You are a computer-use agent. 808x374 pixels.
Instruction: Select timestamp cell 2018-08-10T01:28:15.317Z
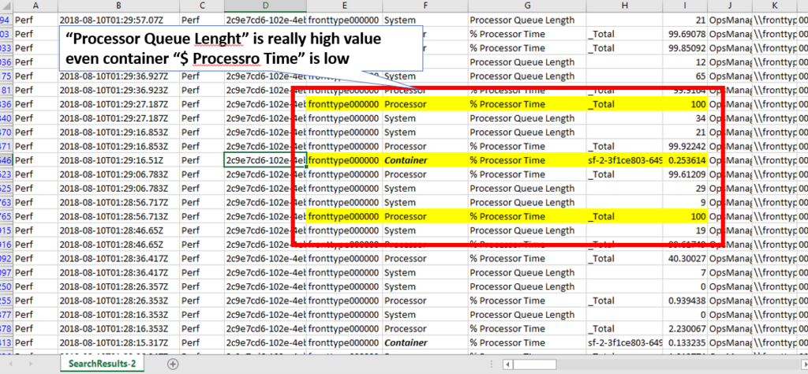pos(119,342)
